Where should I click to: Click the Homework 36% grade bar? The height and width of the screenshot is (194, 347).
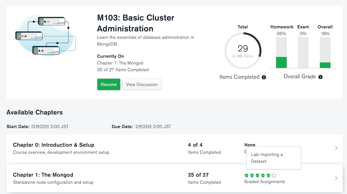[x=281, y=53]
